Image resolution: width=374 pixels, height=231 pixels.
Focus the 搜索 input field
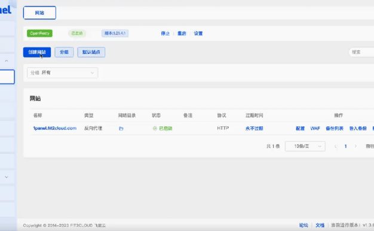361,52
